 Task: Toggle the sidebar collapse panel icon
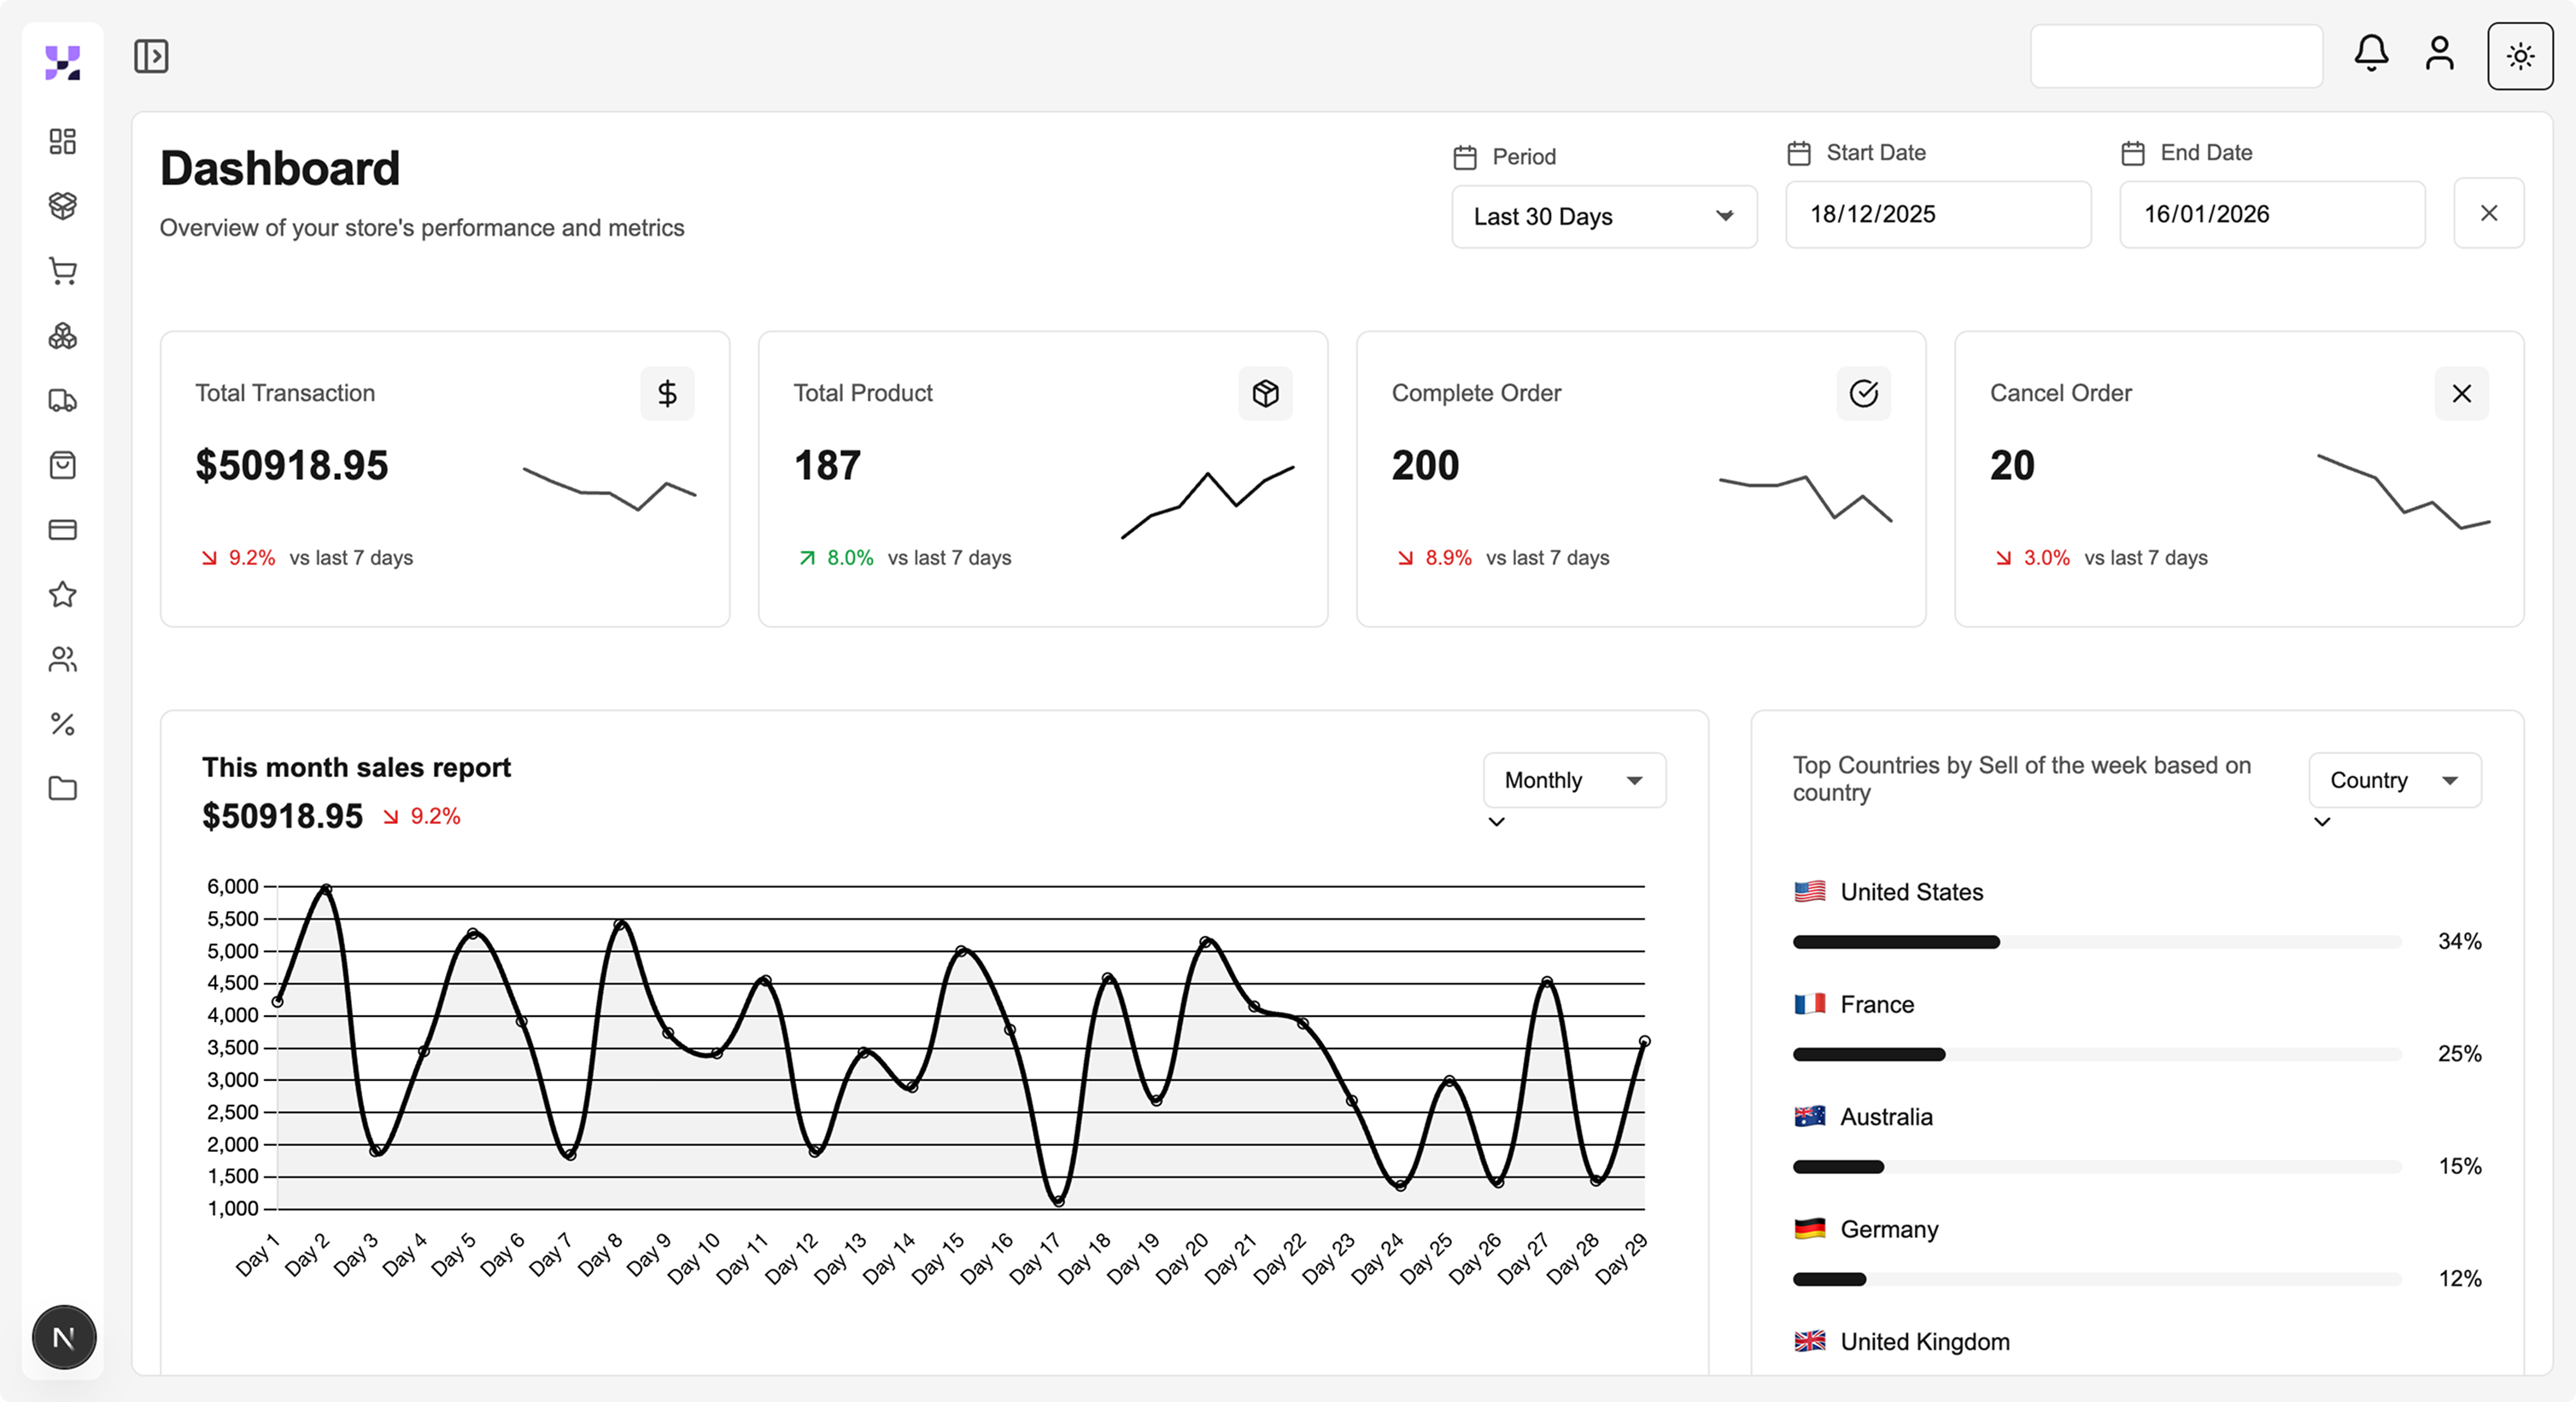point(151,56)
